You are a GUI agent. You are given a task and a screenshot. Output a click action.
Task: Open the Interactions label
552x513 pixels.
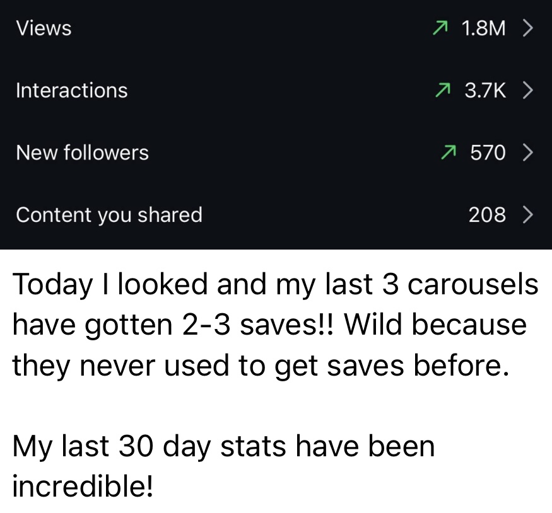coord(71,90)
